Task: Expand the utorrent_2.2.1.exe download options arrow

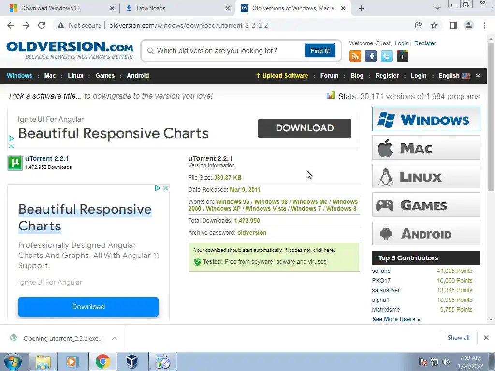Action: [115, 338]
